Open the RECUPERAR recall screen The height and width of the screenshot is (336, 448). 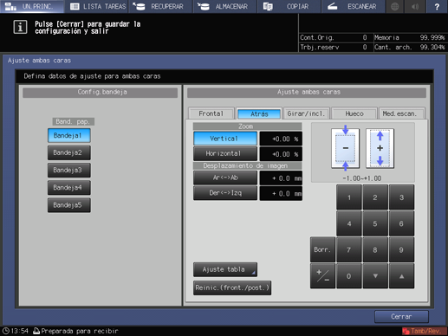click(x=160, y=6)
